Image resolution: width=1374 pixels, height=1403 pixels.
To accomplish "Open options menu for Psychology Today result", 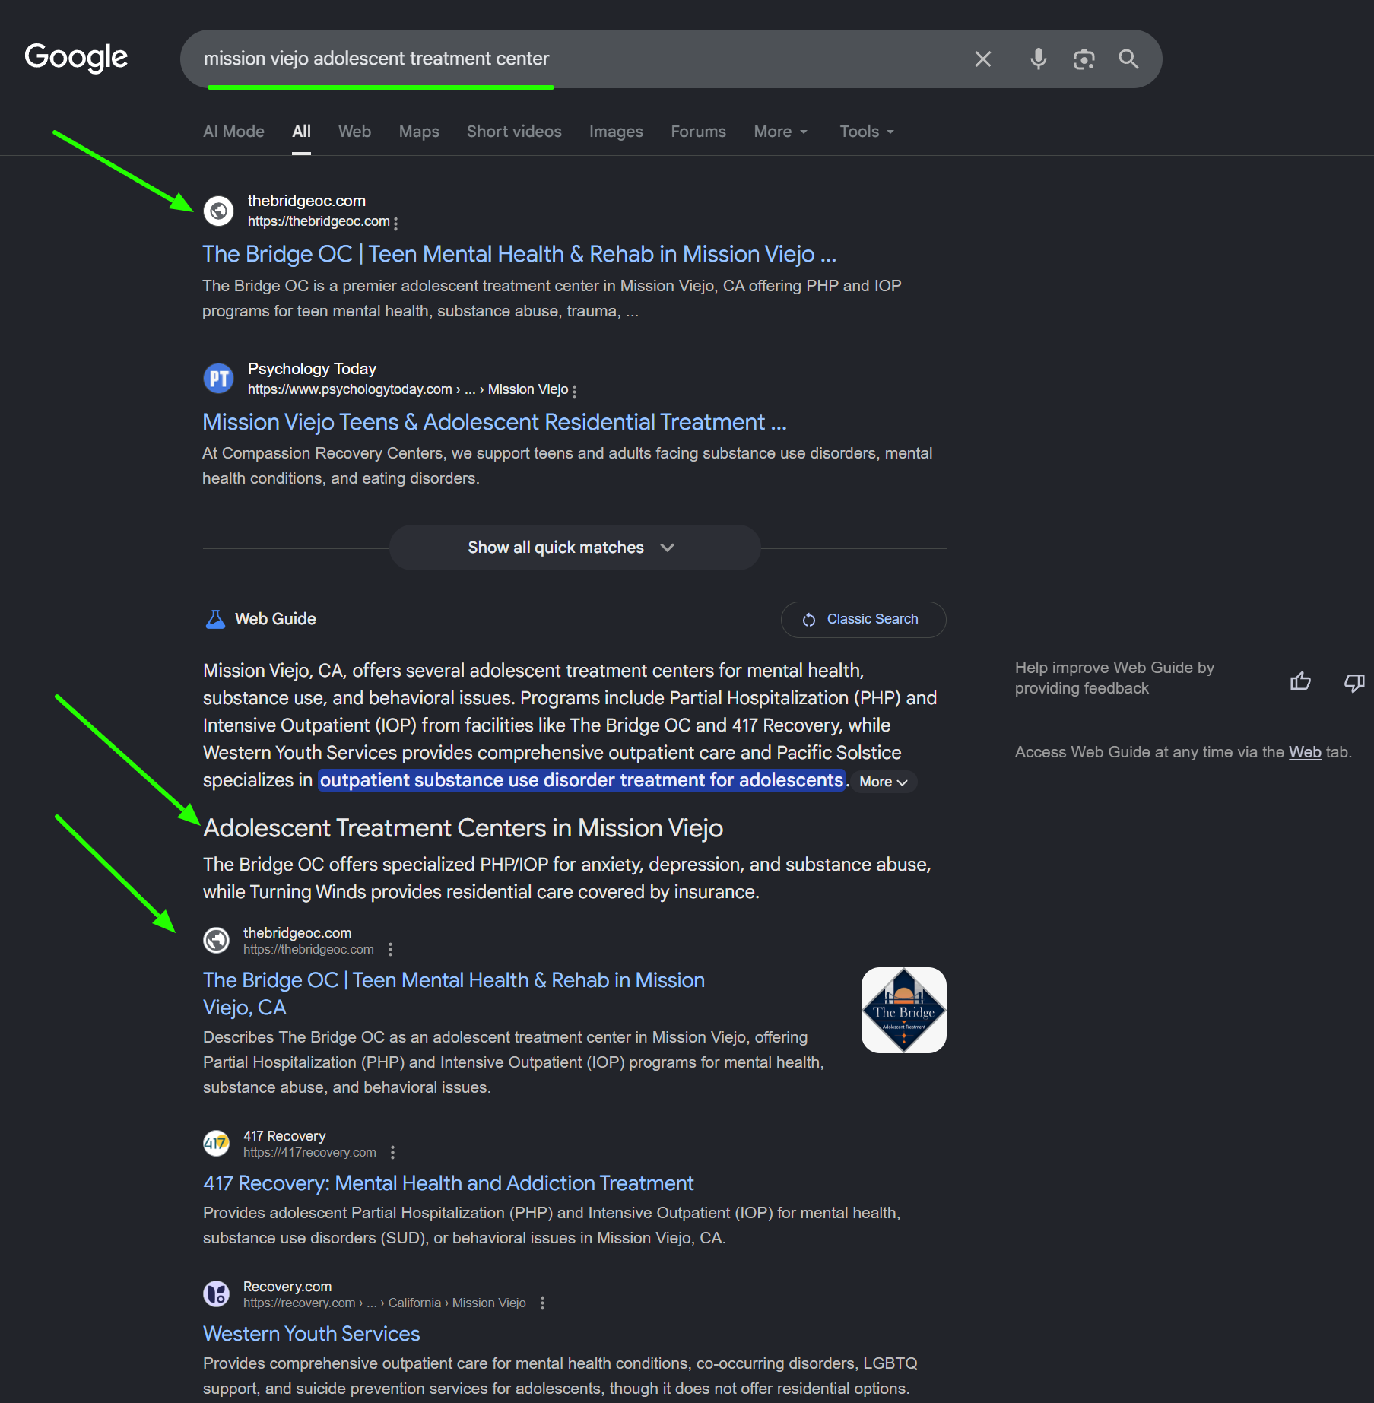I will (x=574, y=390).
